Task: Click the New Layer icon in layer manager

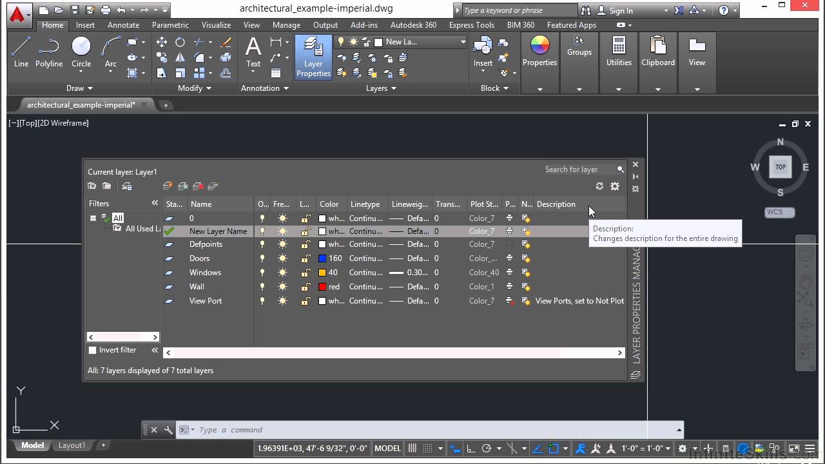Action: (168, 186)
